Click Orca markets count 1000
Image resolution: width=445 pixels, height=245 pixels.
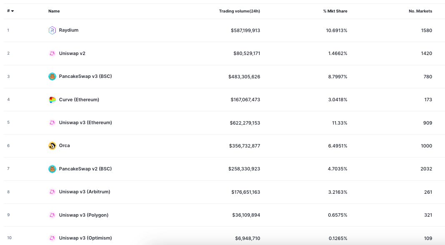coord(427,146)
